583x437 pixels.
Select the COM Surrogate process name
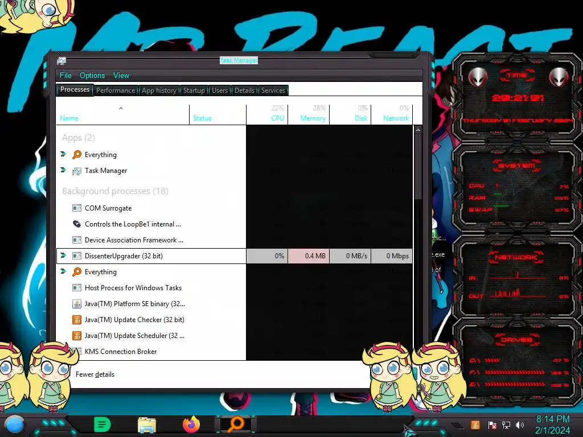click(x=108, y=208)
